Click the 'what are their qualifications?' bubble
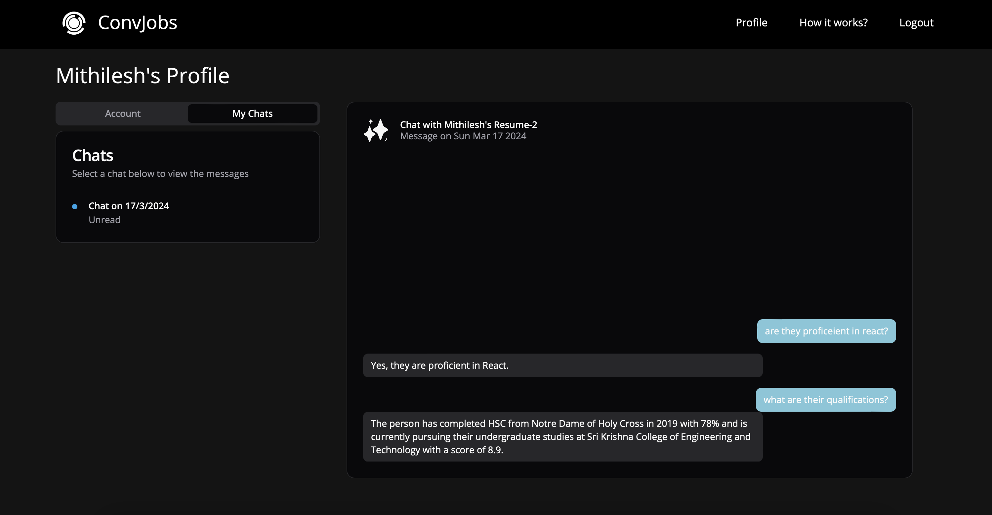This screenshot has height=515, width=992. [x=825, y=400]
